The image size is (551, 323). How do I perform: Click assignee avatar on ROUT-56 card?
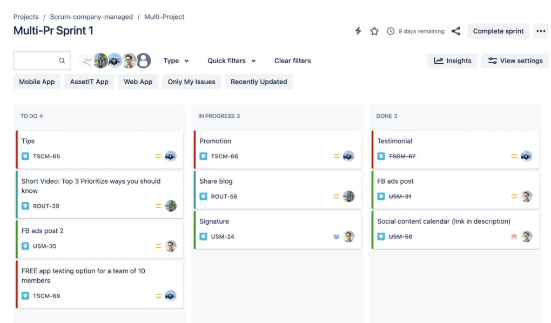(x=348, y=196)
